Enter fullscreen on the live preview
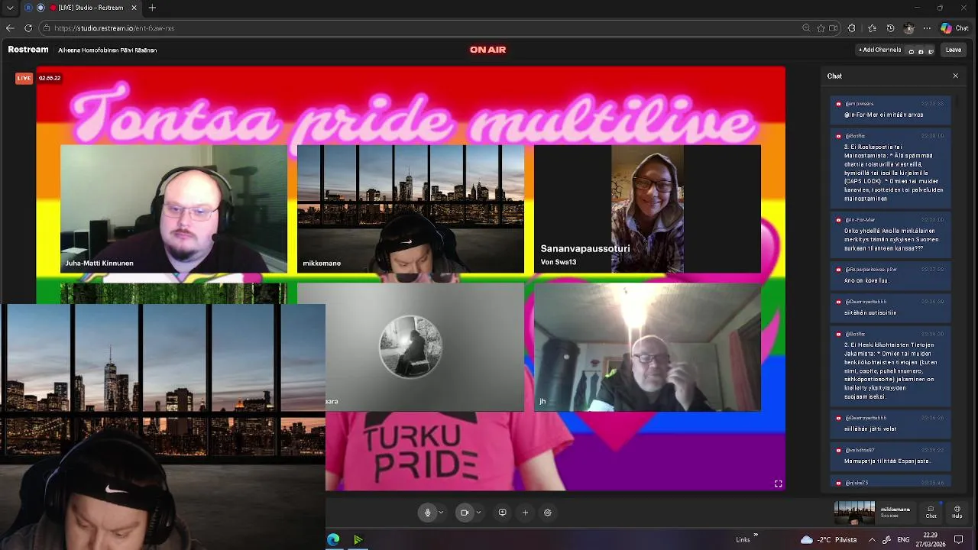 coord(778,484)
